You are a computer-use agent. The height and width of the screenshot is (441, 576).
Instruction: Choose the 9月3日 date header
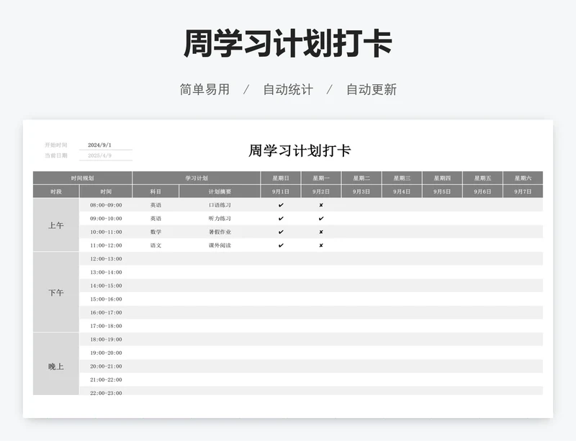pyautogui.click(x=361, y=191)
